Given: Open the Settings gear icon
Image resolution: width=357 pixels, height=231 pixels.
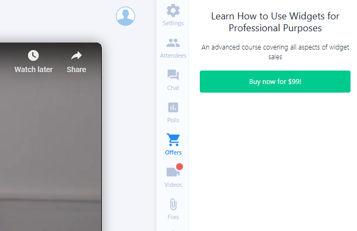Looking at the screenshot, I should click(x=173, y=10).
